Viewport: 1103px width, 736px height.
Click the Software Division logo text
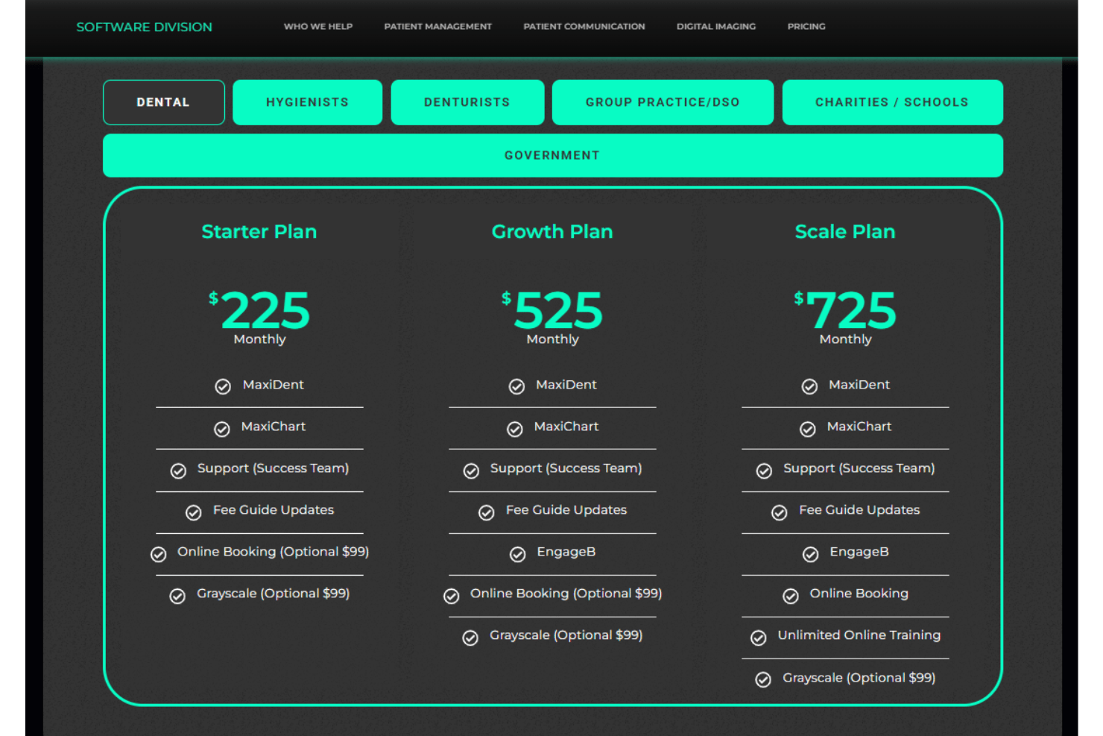144,27
